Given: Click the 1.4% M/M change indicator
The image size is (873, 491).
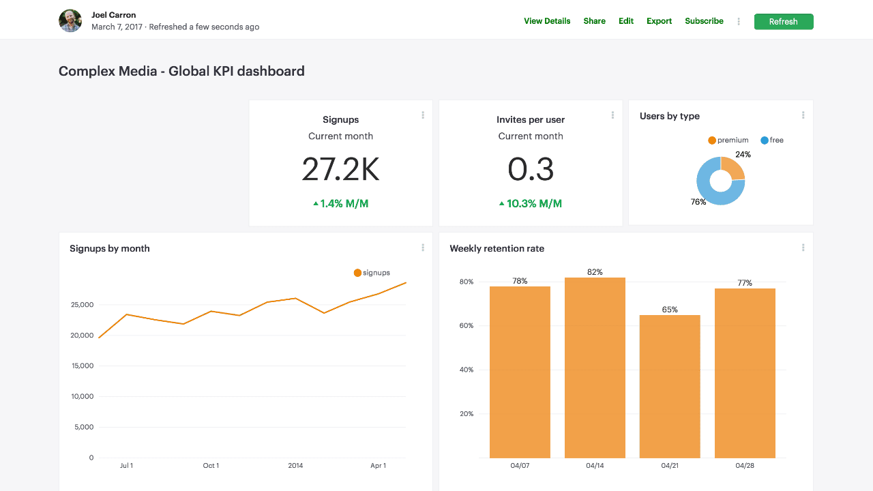Looking at the screenshot, I should click(340, 203).
